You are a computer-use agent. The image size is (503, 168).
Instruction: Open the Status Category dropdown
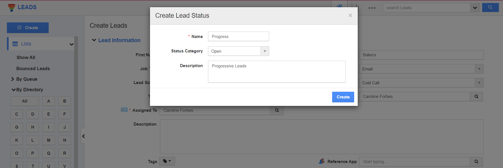(265, 51)
